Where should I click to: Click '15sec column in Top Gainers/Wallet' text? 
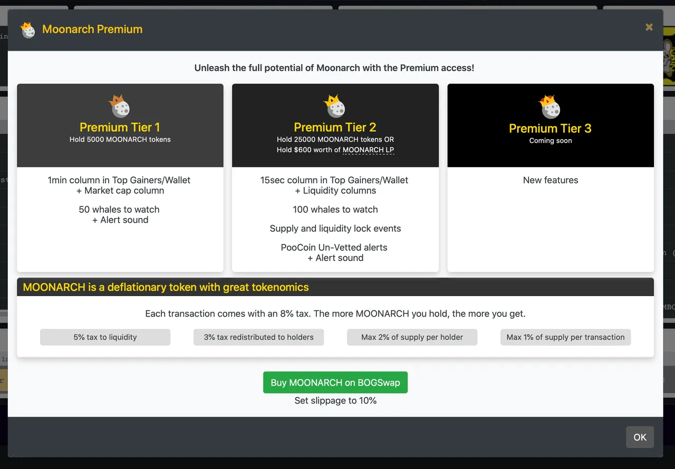click(334, 180)
